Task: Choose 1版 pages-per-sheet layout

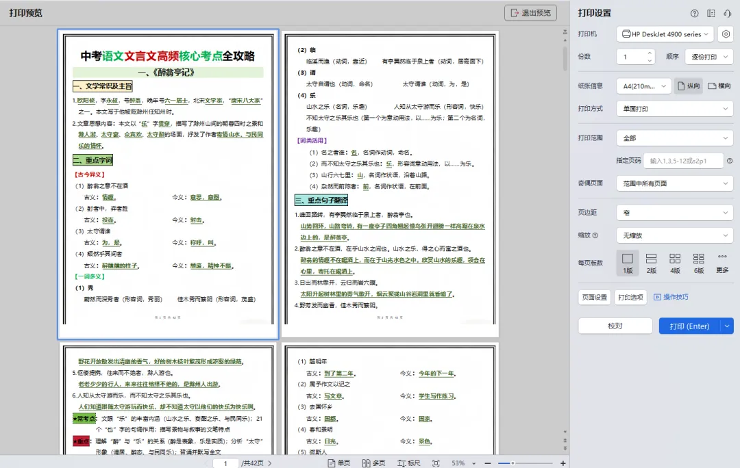Action: pyautogui.click(x=627, y=263)
